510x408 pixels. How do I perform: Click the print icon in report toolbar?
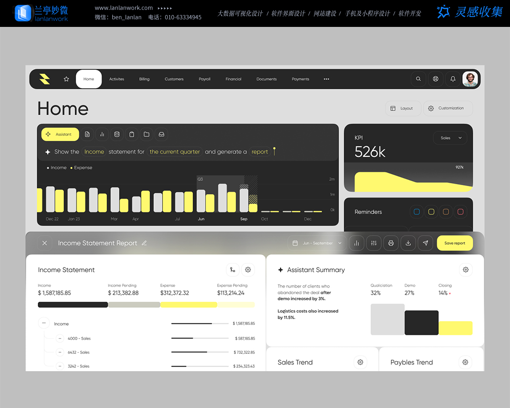click(391, 243)
